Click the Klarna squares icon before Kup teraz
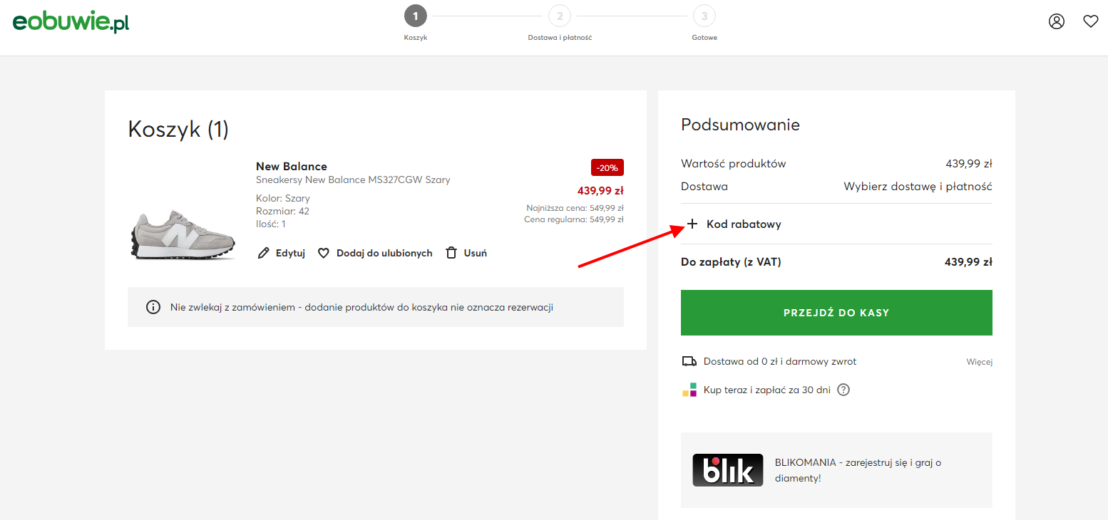This screenshot has height=520, width=1108. point(689,390)
